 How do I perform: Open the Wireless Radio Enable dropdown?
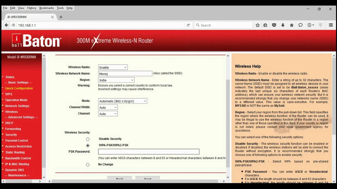pos(113,67)
